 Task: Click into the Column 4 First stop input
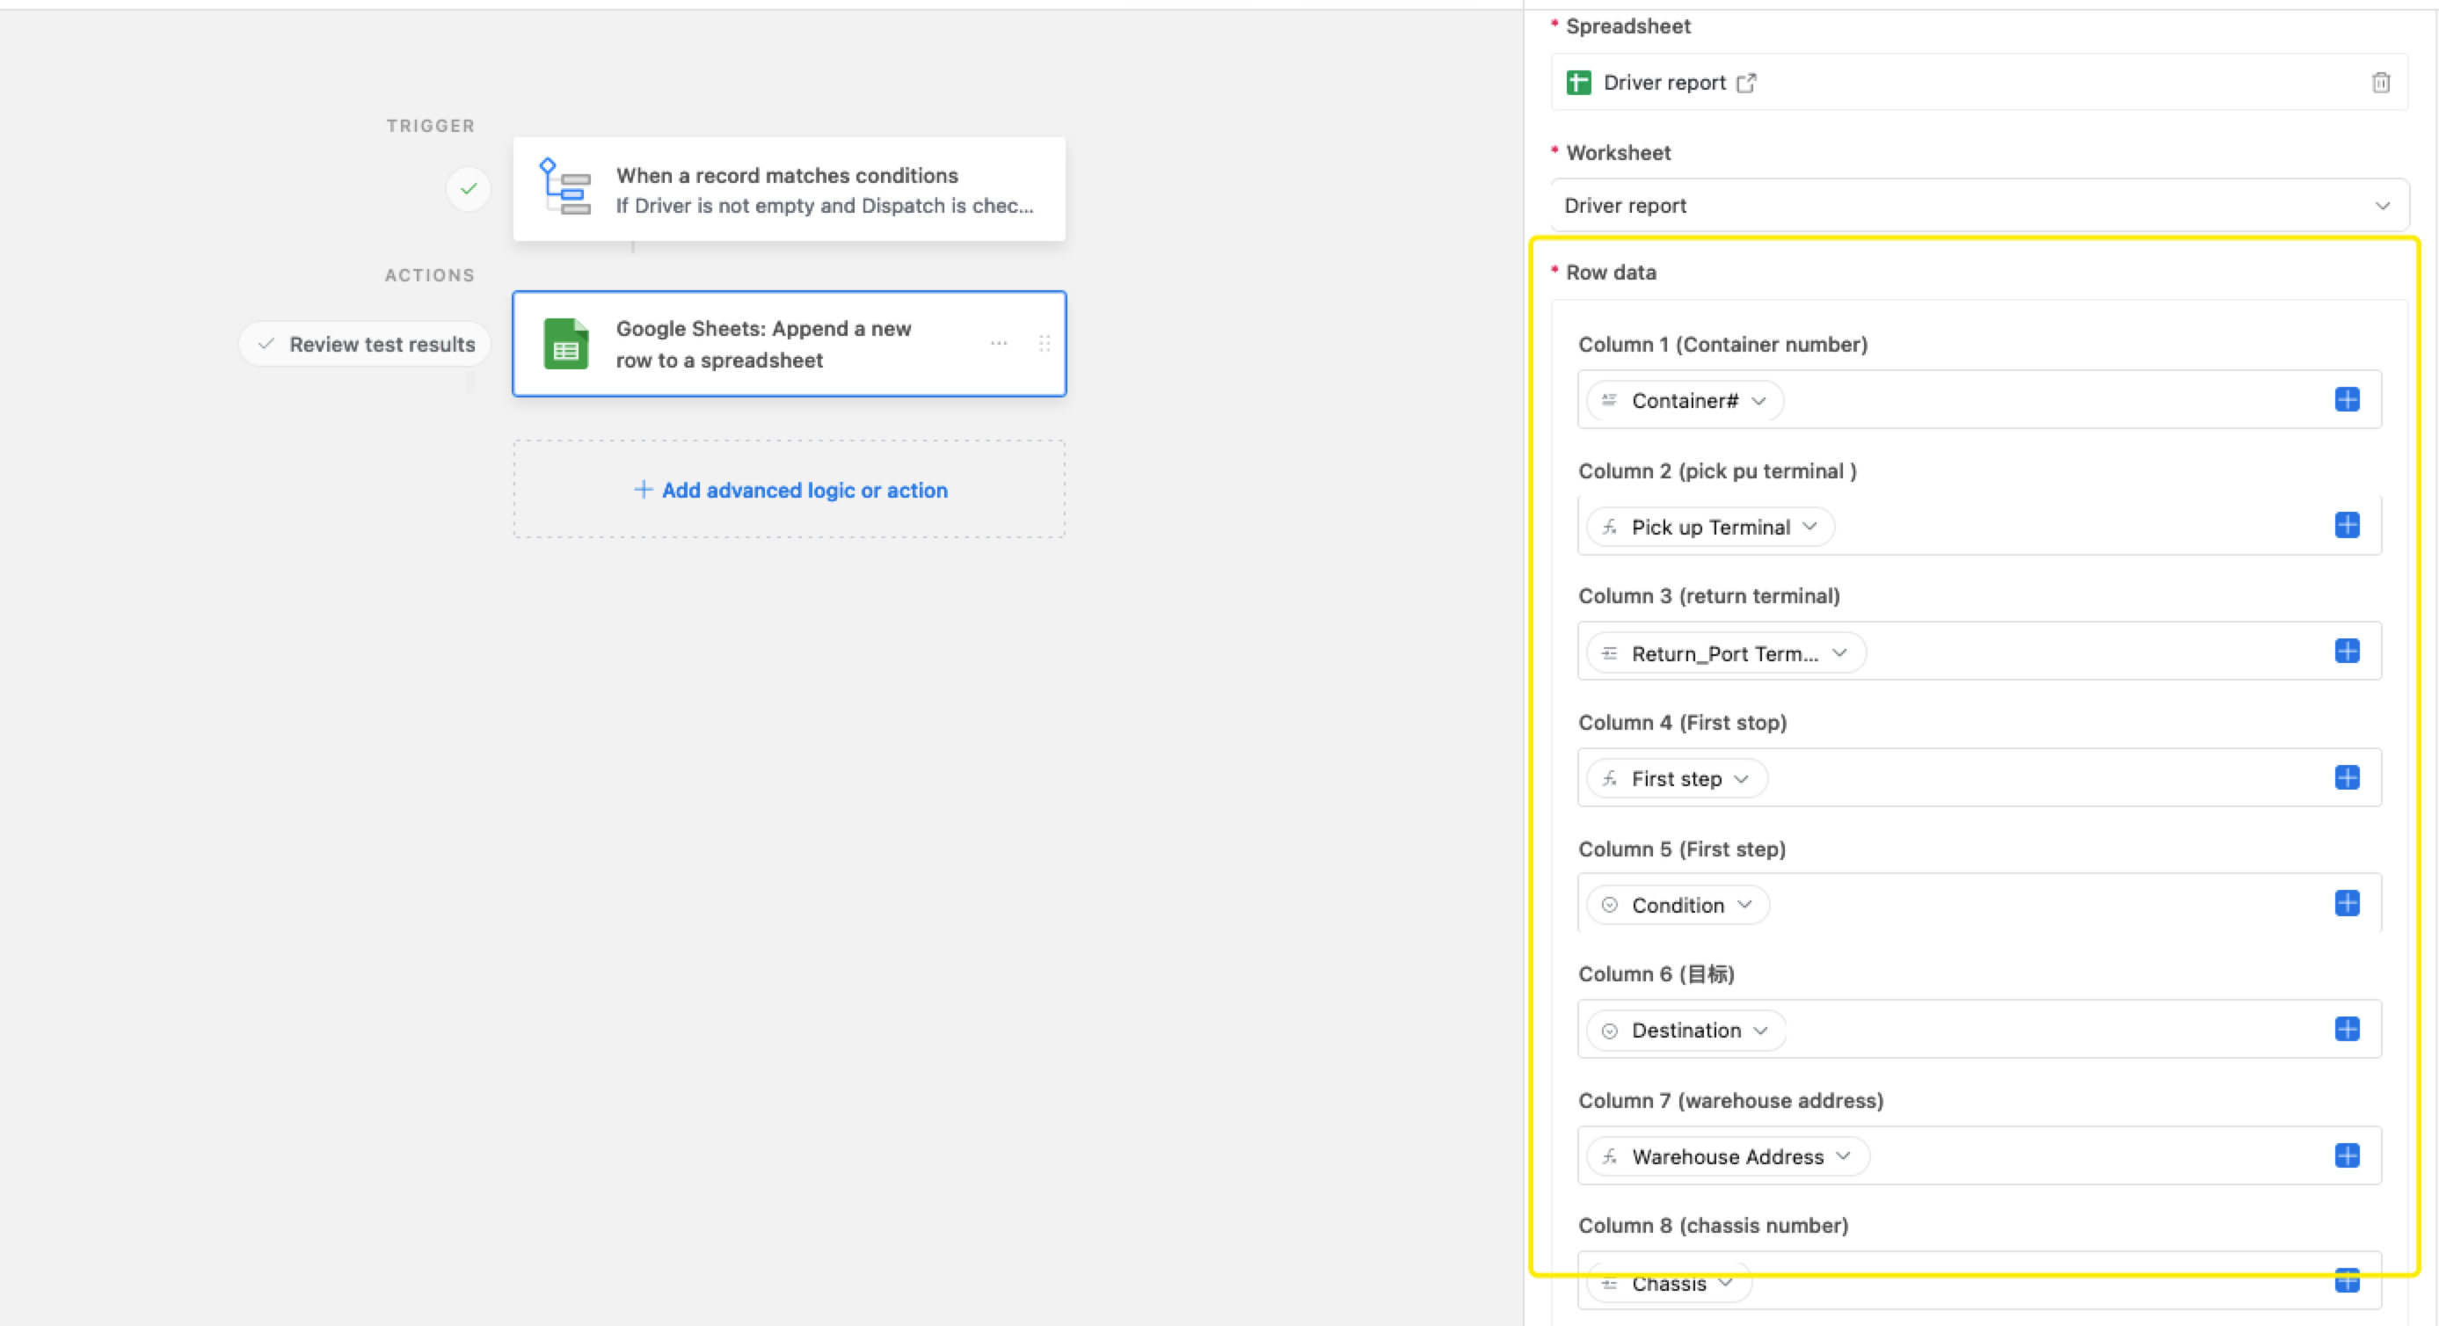(x=1979, y=777)
